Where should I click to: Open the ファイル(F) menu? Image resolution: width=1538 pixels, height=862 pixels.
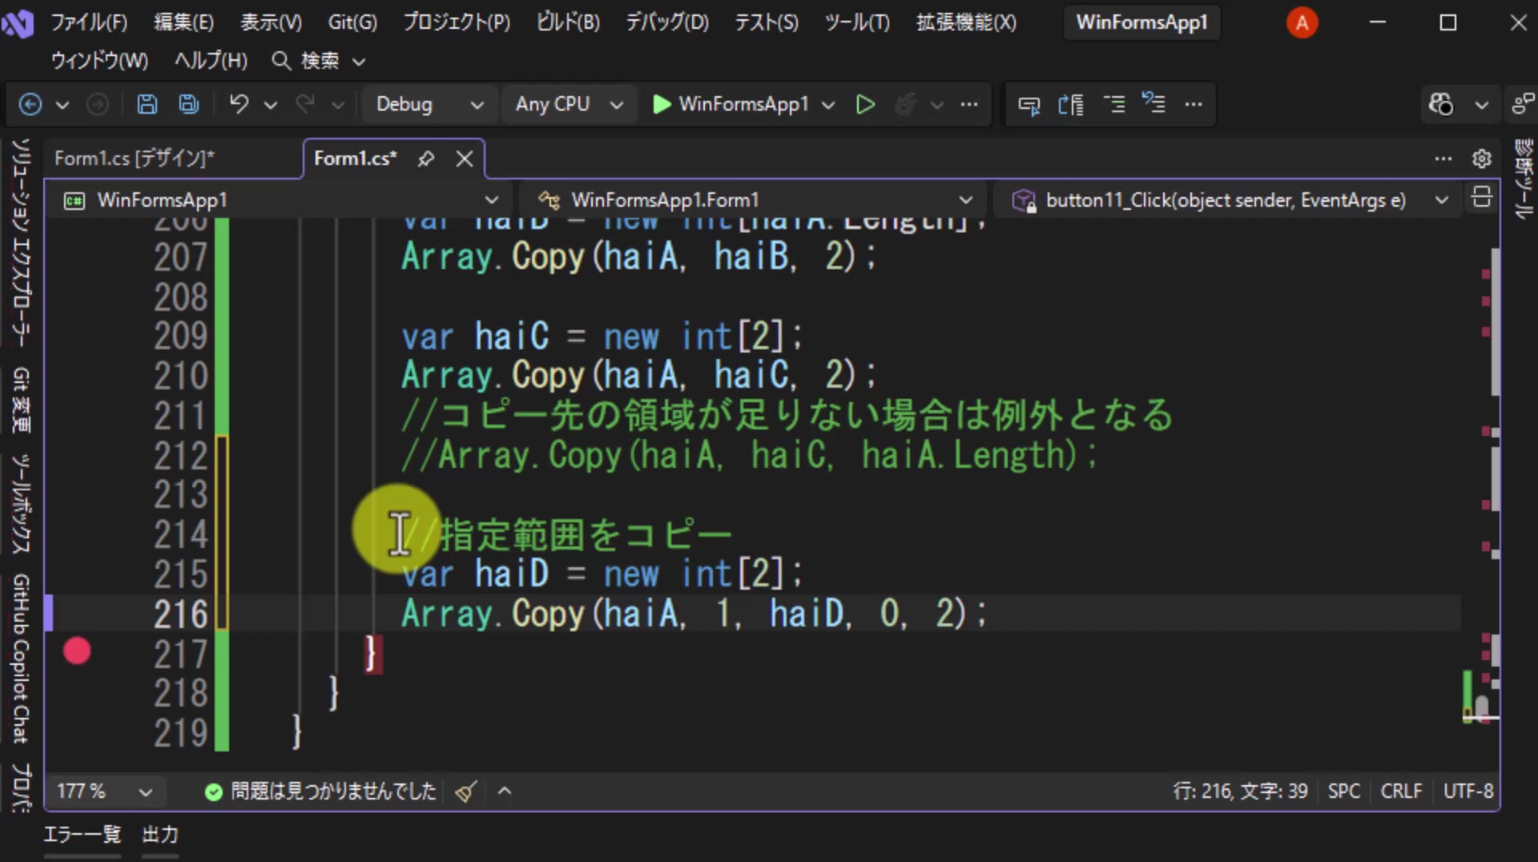pos(89,22)
